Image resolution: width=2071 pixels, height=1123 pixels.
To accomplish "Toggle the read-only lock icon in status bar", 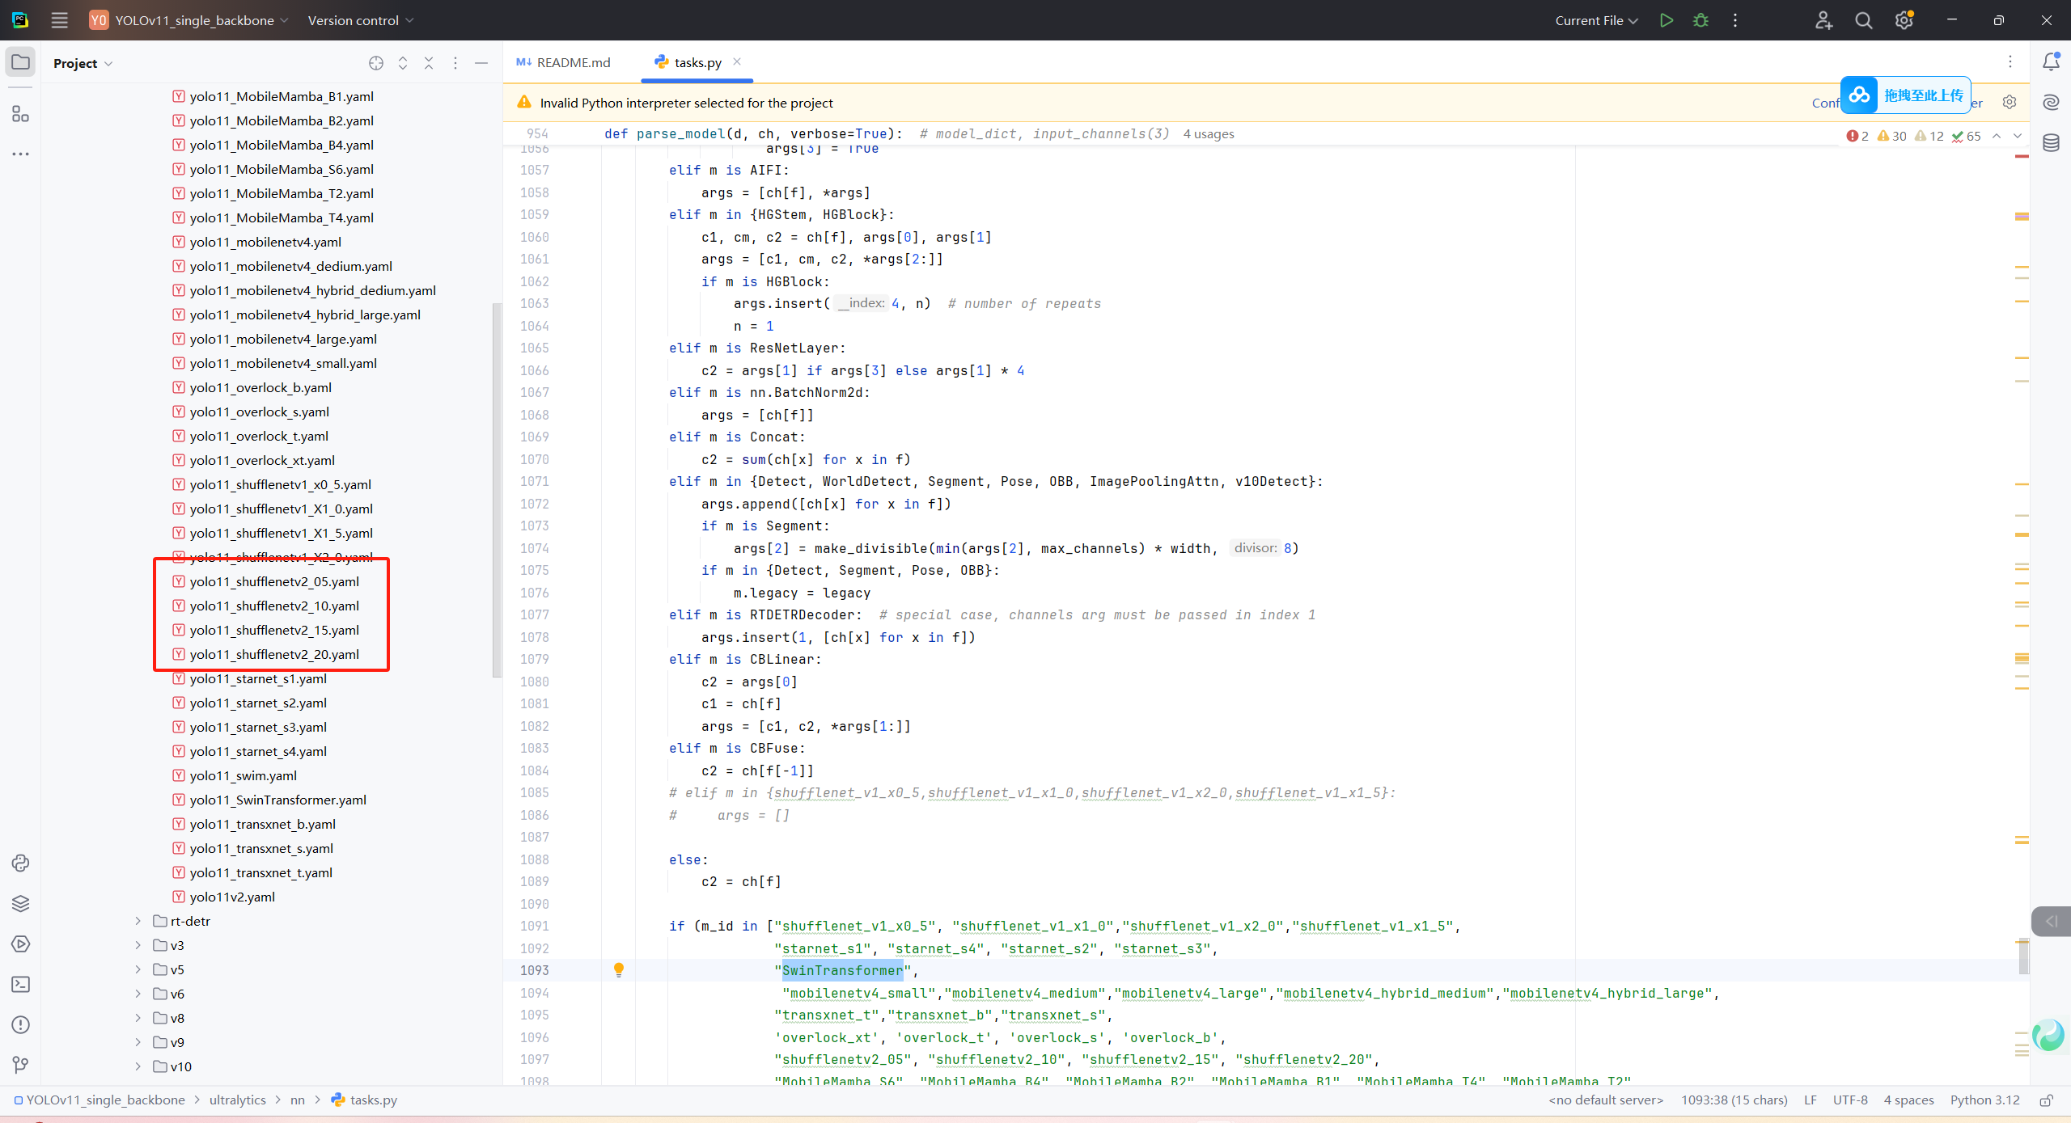I will click(x=2046, y=1100).
